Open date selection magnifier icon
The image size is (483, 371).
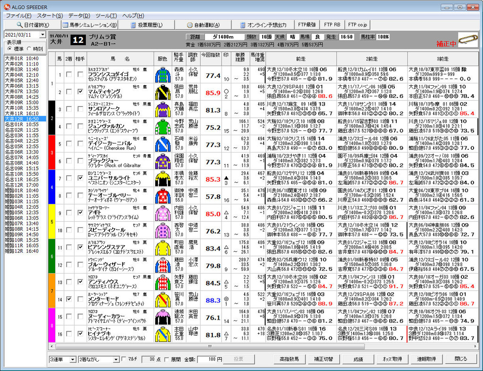click(x=19, y=24)
